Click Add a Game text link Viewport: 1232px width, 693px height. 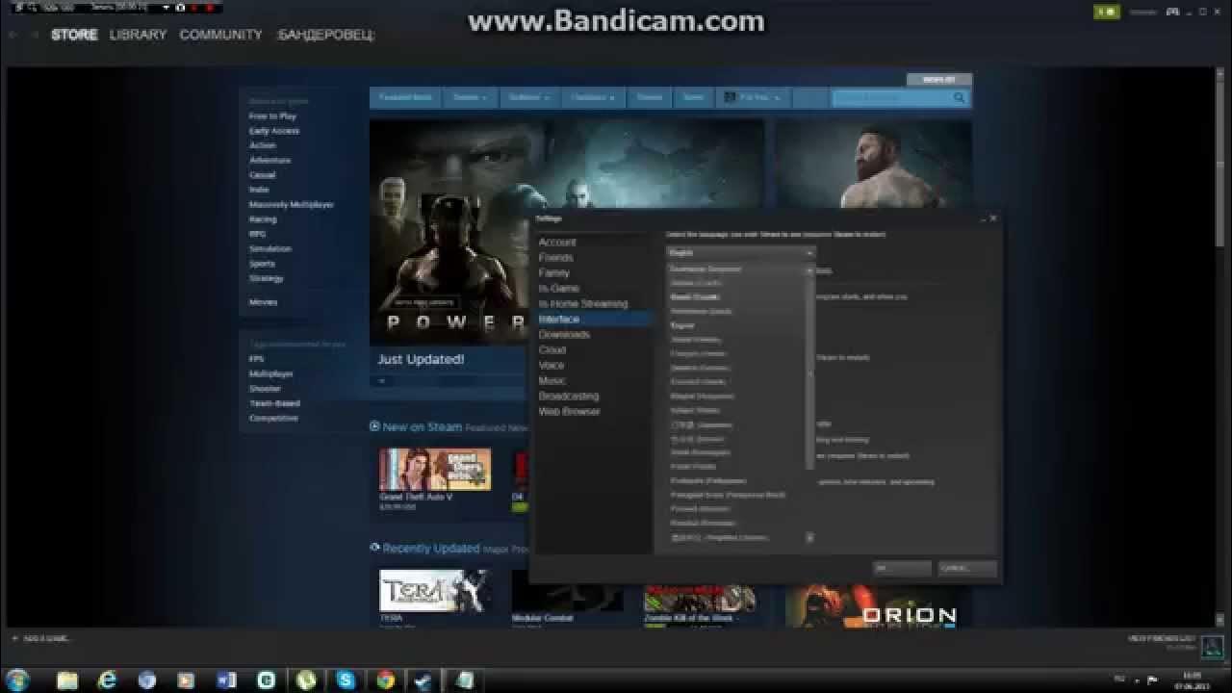47,638
